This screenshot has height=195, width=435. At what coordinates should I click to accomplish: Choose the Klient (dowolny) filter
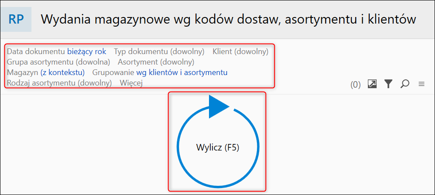pos(240,51)
